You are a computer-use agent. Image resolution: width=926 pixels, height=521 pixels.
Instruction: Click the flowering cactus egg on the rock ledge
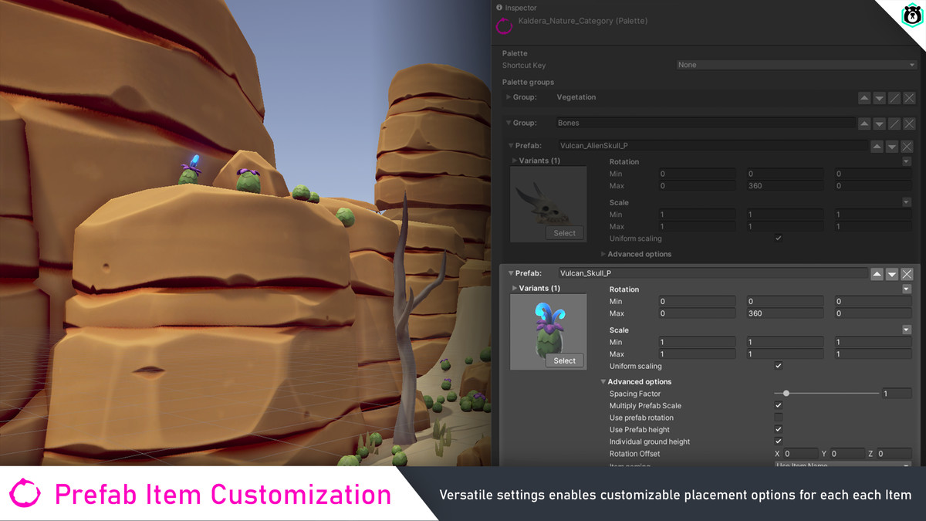tap(191, 172)
